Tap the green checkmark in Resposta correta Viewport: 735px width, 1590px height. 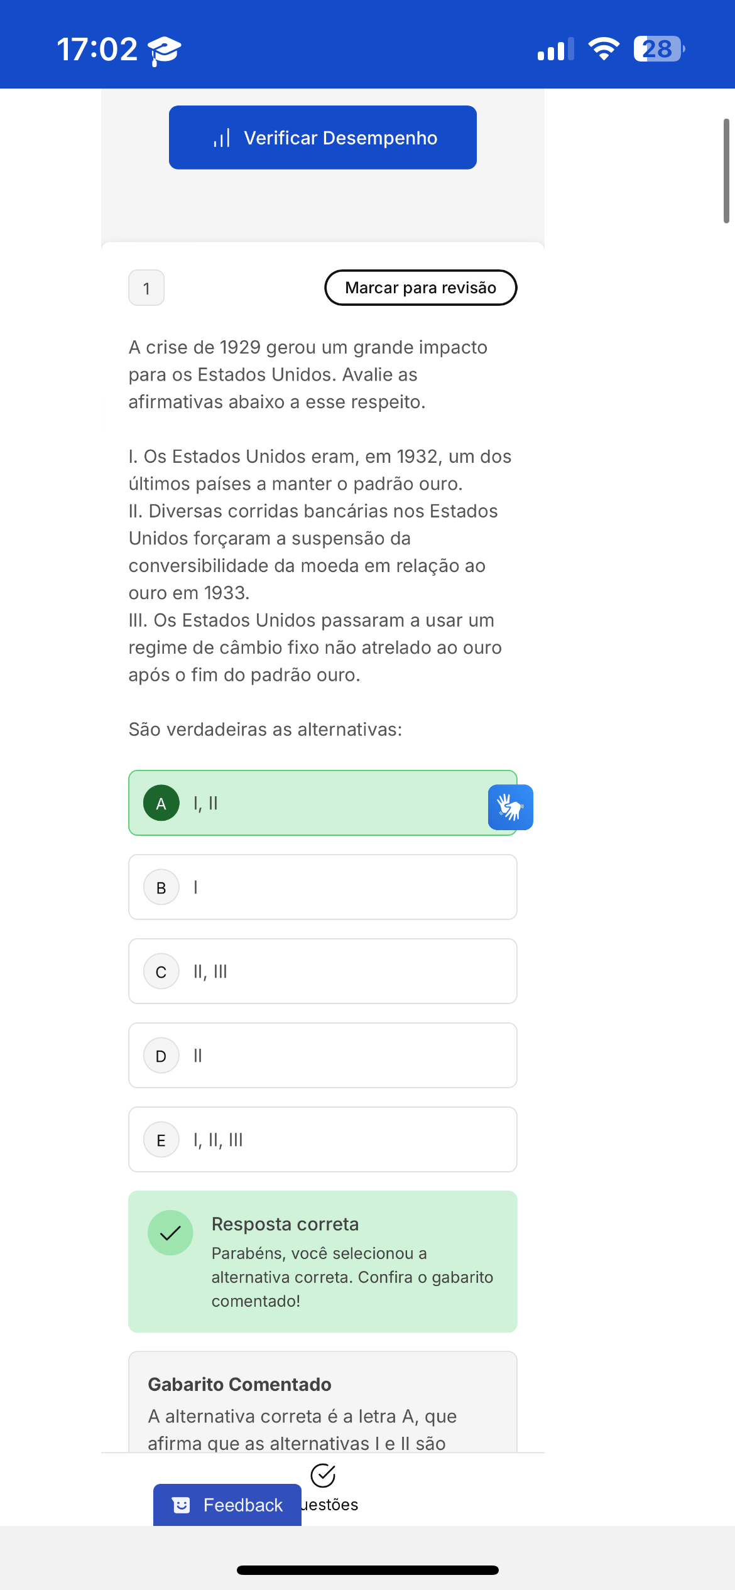coord(170,1233)
